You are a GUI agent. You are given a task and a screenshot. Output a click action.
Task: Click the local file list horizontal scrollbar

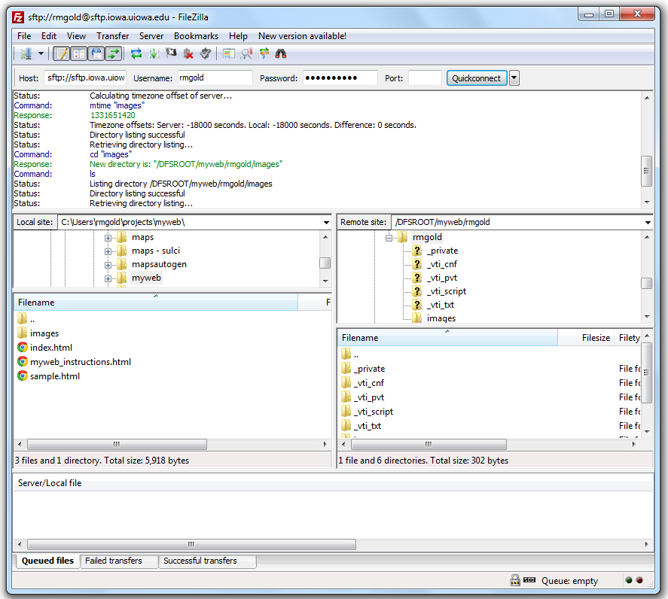coord(117,445)
